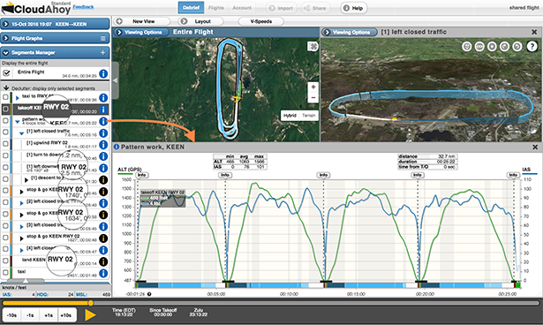Viewport: 543px width, 325px height.
Task: Open the Help button in header
Action: tap(353, 8)
